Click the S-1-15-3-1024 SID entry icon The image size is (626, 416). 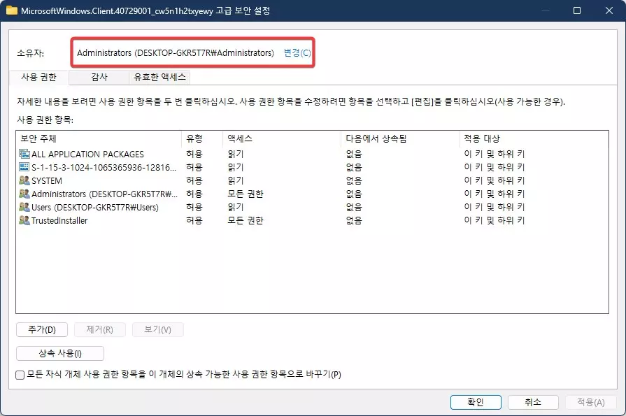click(x=24, y=167)
